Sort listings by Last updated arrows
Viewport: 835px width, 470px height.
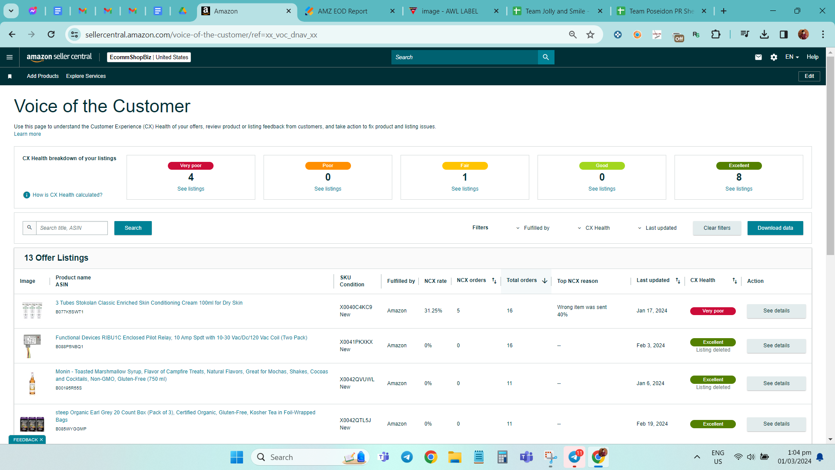678,281
